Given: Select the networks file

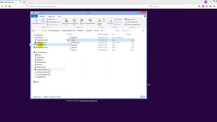Looking at the screenshot, I should [74, 45].
